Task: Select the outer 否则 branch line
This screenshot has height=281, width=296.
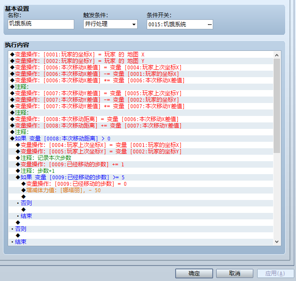Action: [141, 229]
